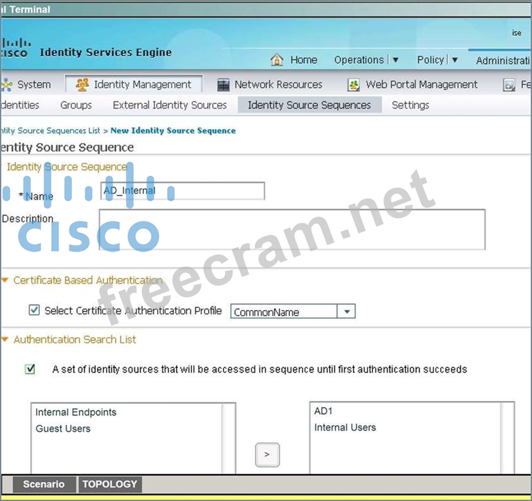The width and height of the screenshot is (532, 501).
Task: Open the Settings tab
Action: [410, 105]
